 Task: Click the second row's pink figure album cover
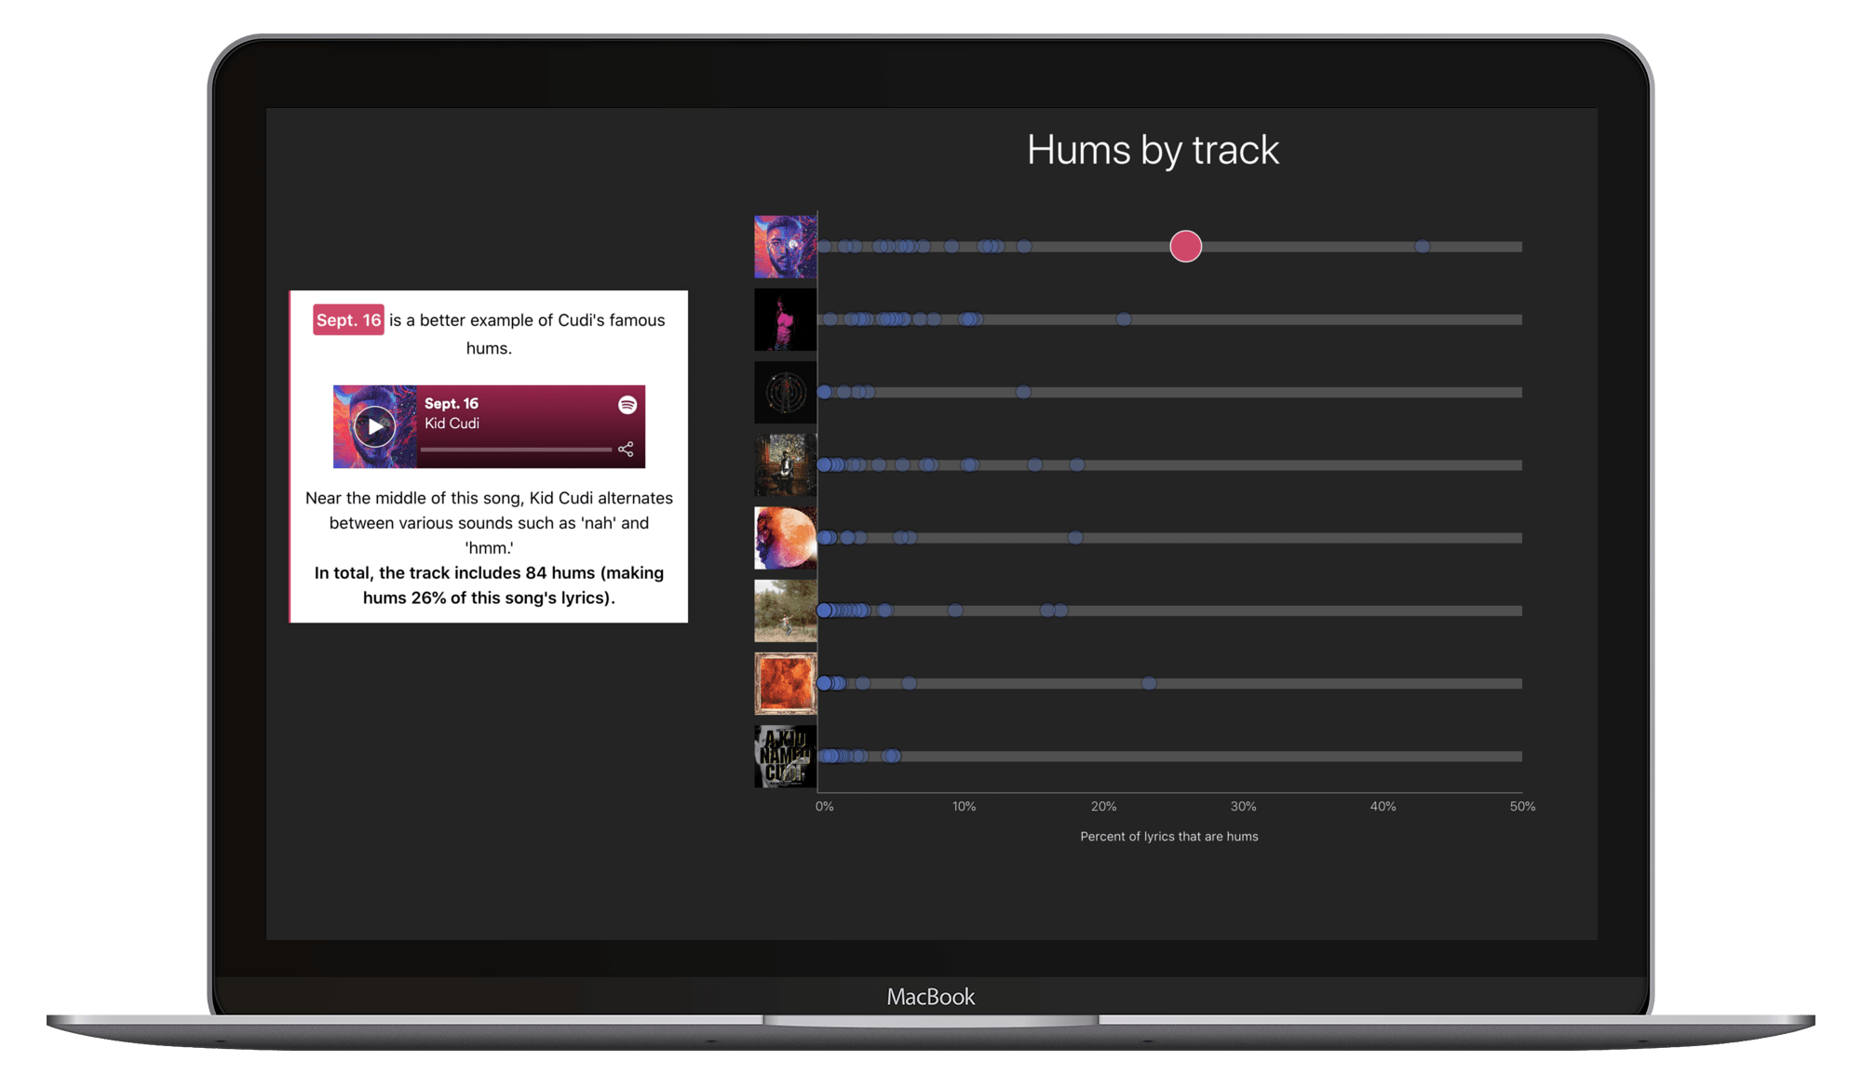(786, 319)
